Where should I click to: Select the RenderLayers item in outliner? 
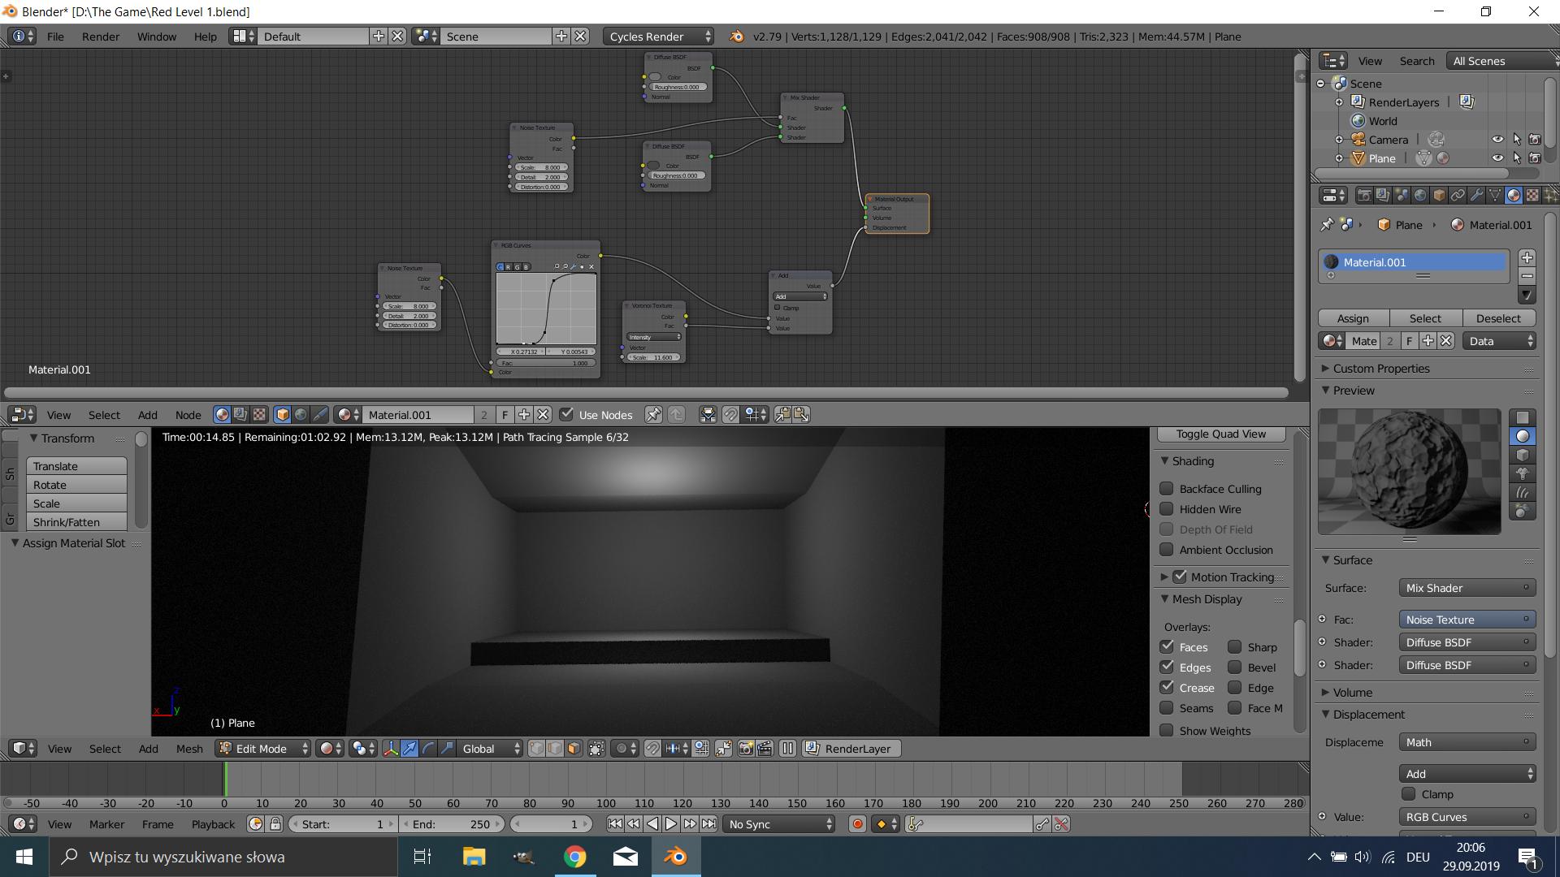(x=1406, y=101)
